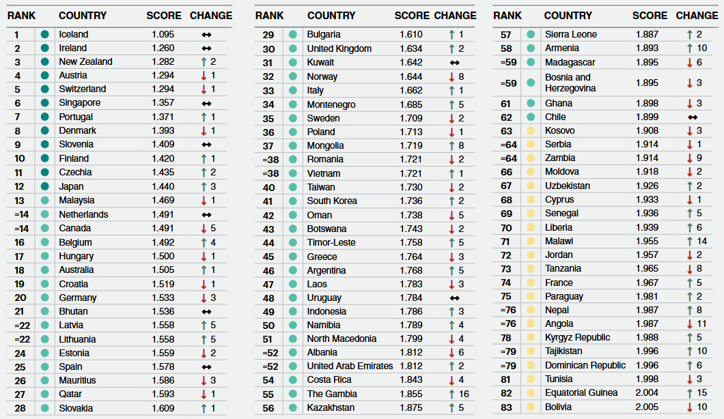Click the yellow dot next to Kosovo

[531, 131]
